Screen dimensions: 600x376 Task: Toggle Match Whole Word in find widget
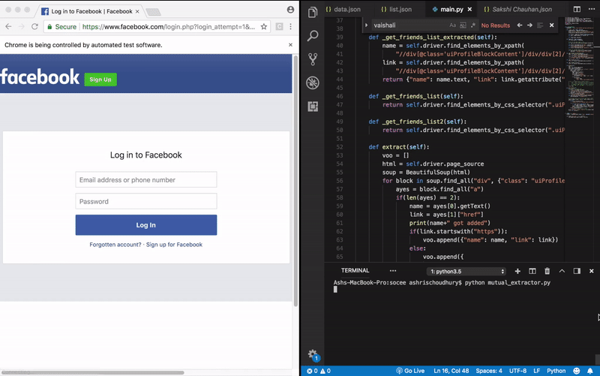point(463,26)
